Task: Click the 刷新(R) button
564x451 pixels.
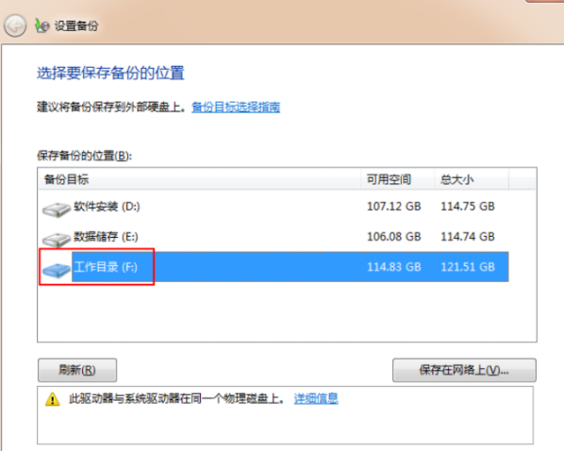Action: click(x=77, y=370)
